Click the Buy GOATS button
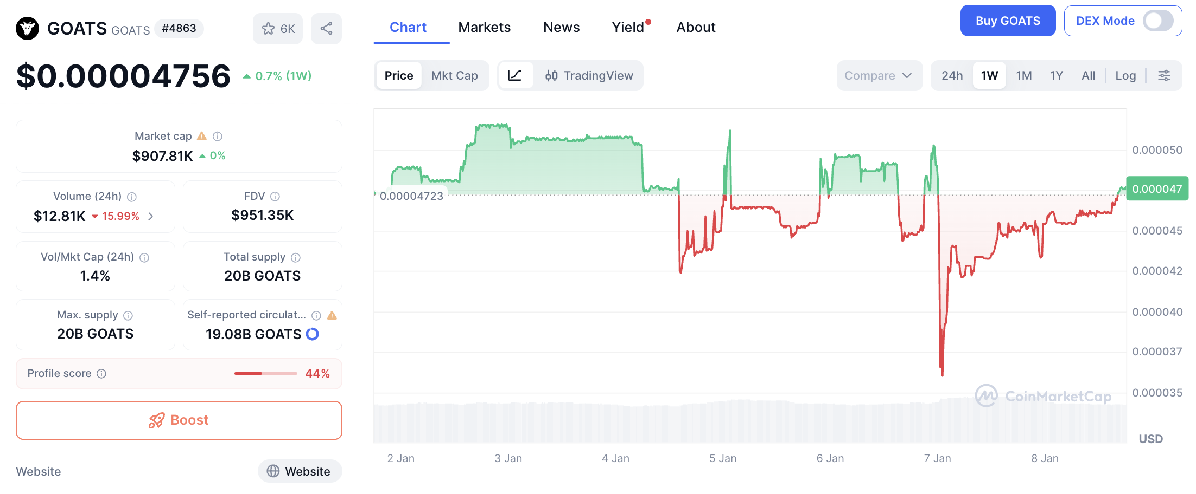 coord(1007,21)
